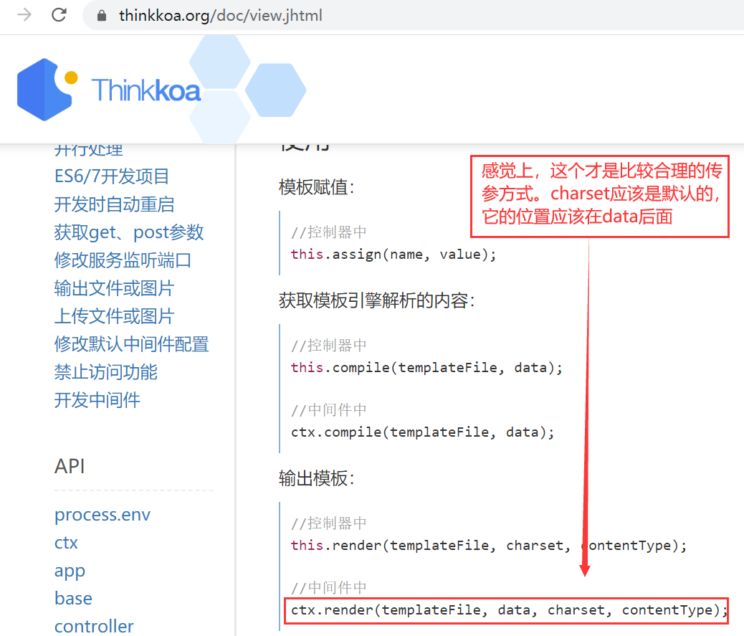Click the ctx.compile(templateFile, data) code line
Viewport: 744px width, 636px height.
tap(422, 432)
